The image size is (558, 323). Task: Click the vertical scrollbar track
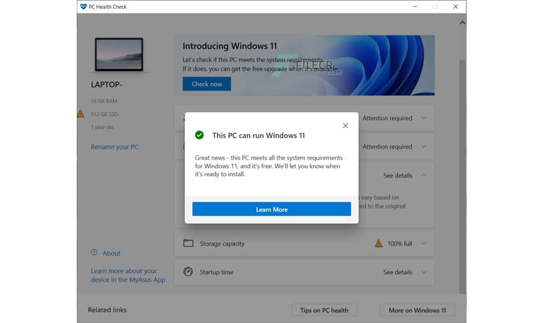462,176
